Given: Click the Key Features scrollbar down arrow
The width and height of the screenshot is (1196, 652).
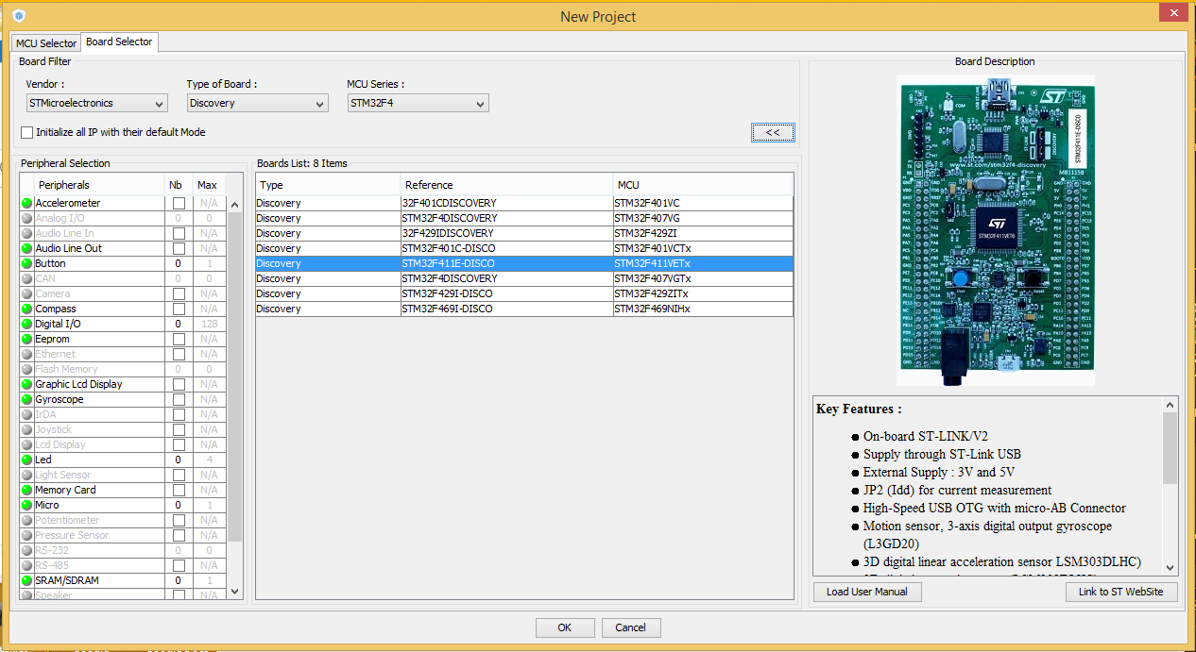Looking at the screenshot, I should pos(1170,568).
